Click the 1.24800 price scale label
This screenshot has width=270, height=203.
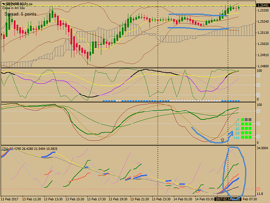coord(263,66)
